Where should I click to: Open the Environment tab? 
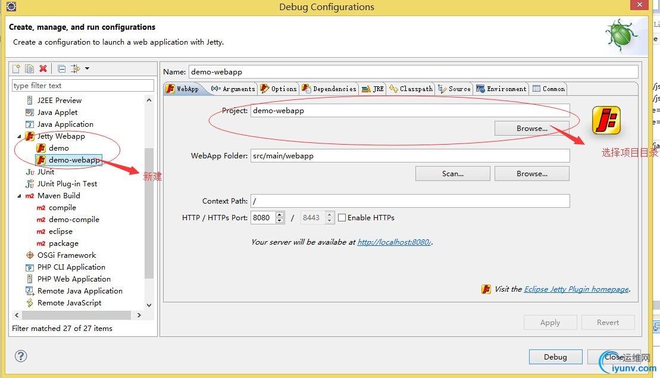501,89
